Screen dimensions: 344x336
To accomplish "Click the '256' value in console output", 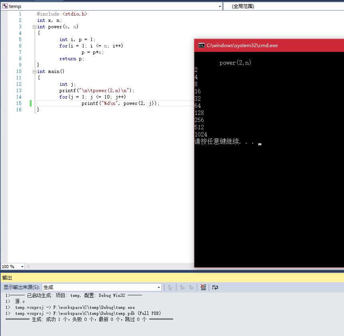I will 199,120.
